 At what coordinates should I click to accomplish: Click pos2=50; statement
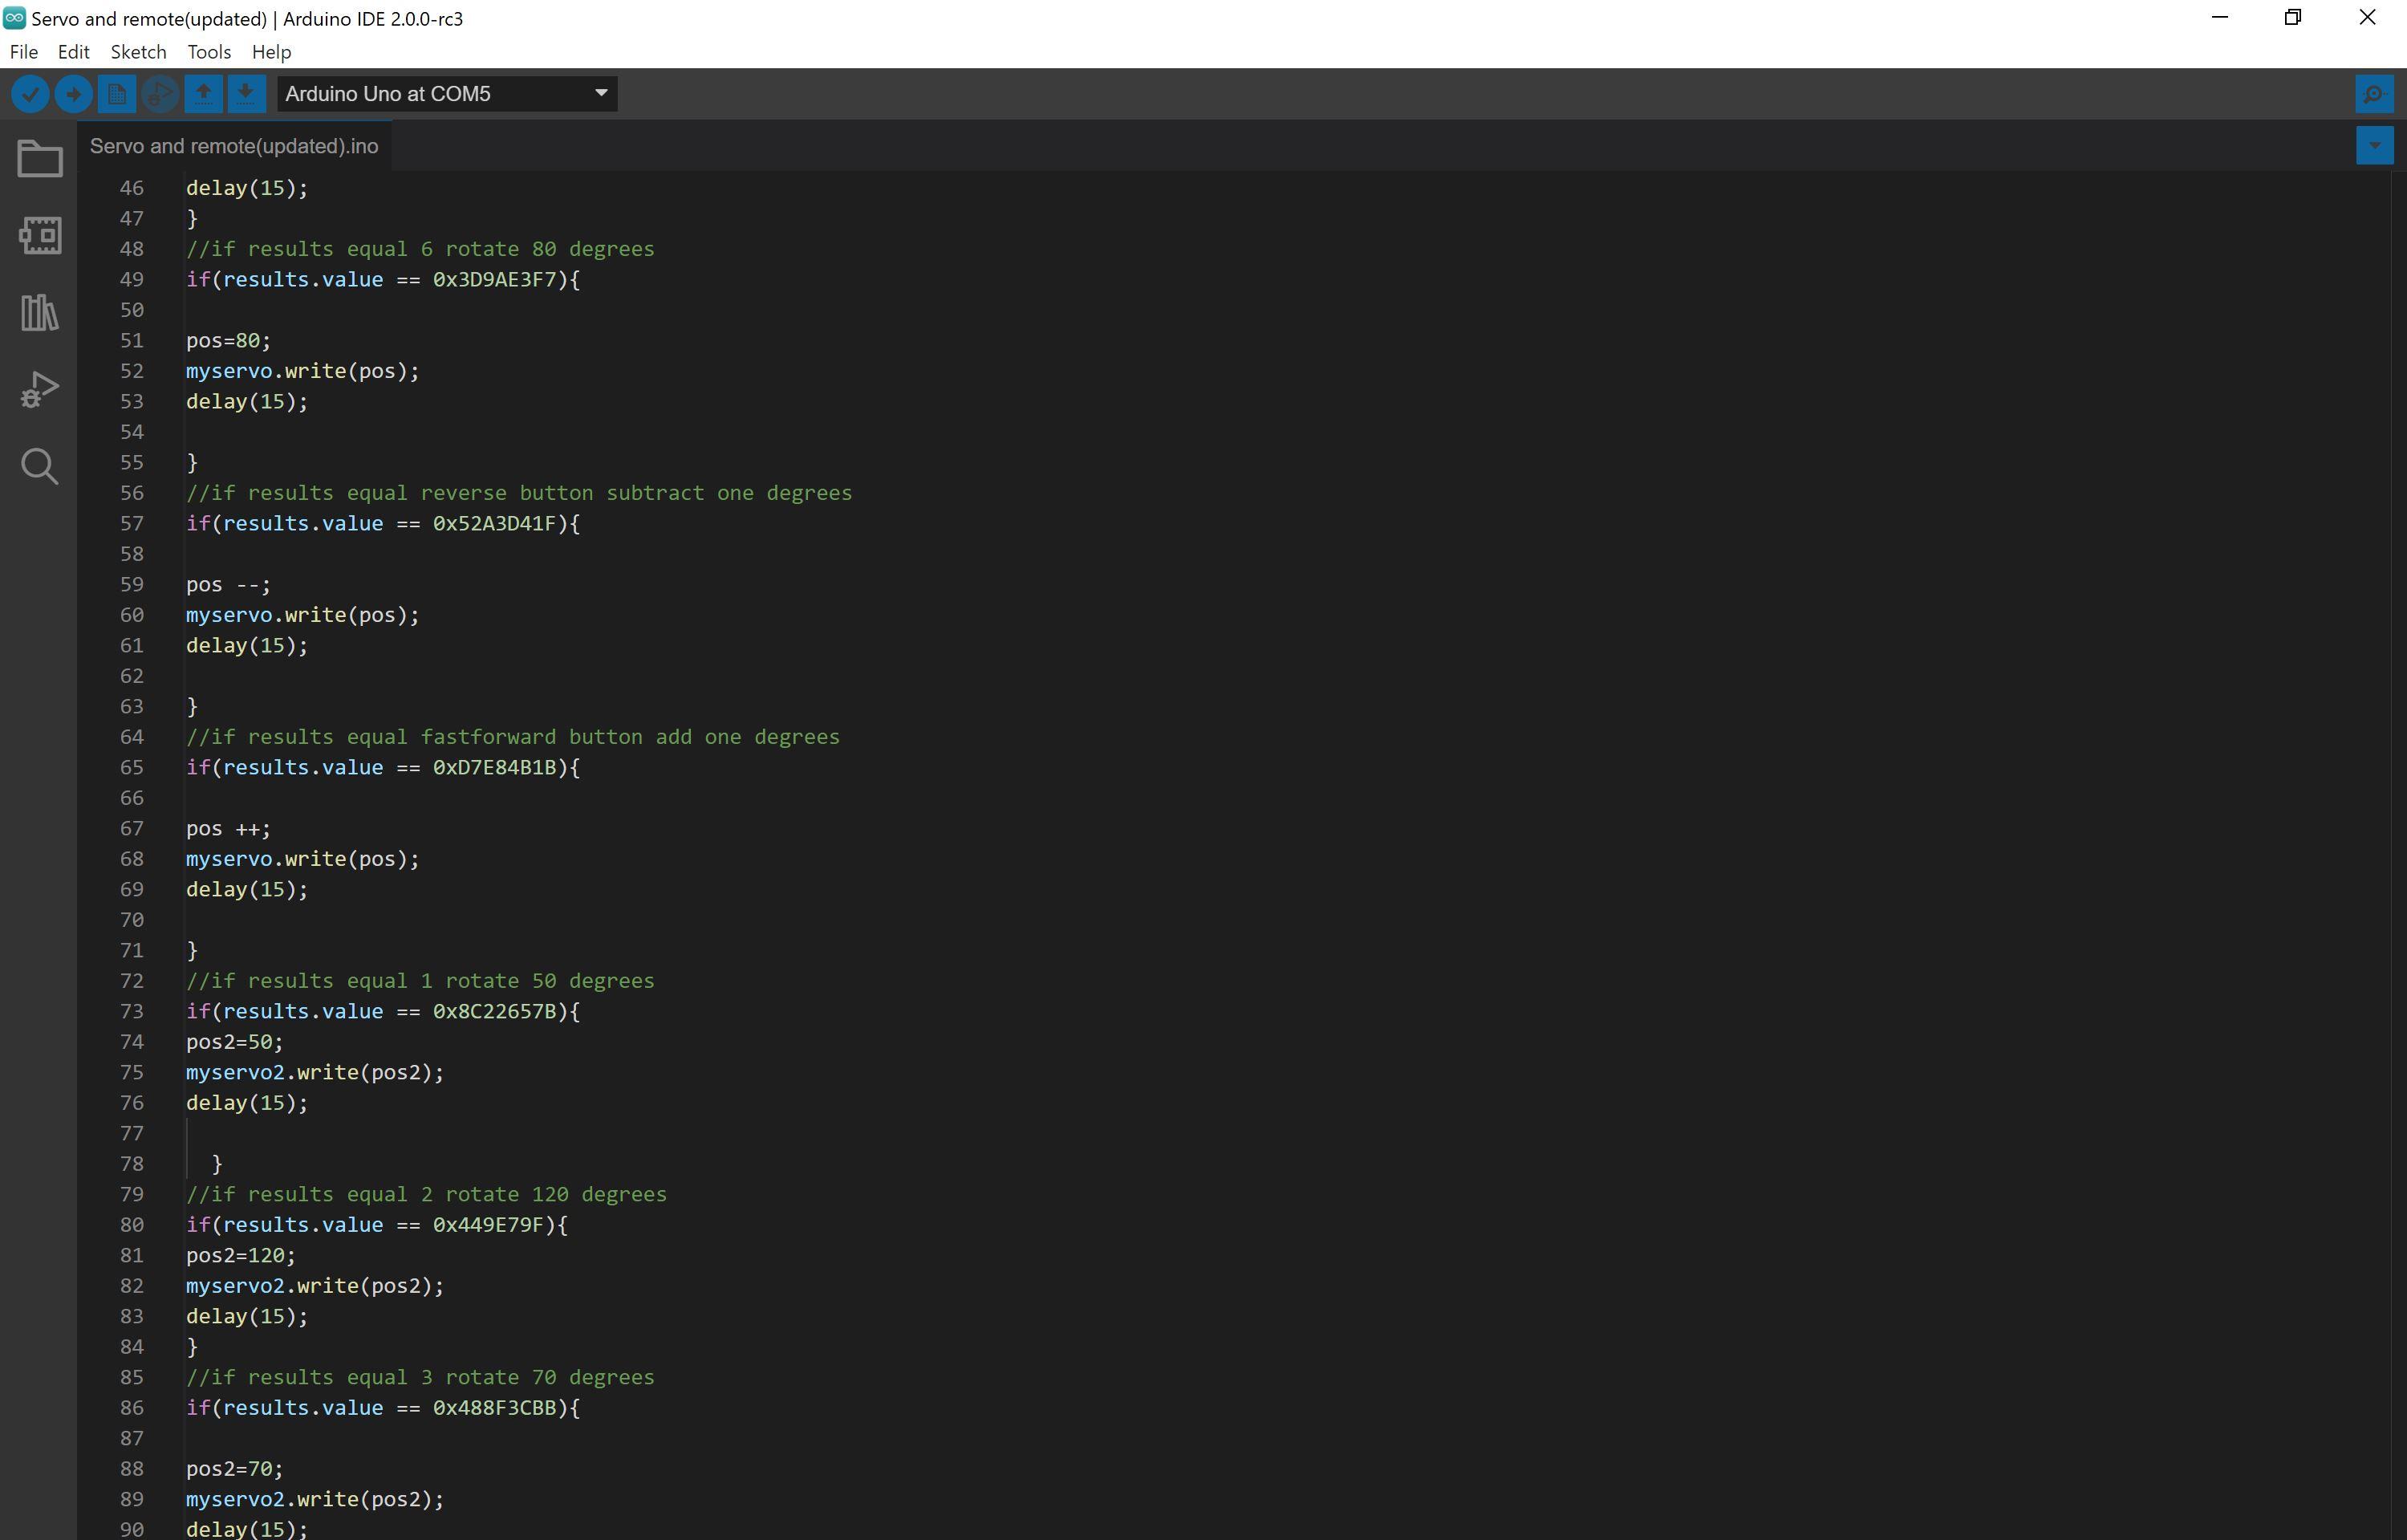pyautogui.click(x=235, y=1042)
